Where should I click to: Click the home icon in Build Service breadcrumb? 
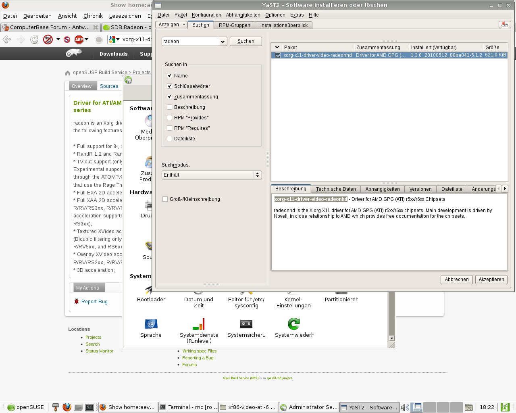[68, 73]
